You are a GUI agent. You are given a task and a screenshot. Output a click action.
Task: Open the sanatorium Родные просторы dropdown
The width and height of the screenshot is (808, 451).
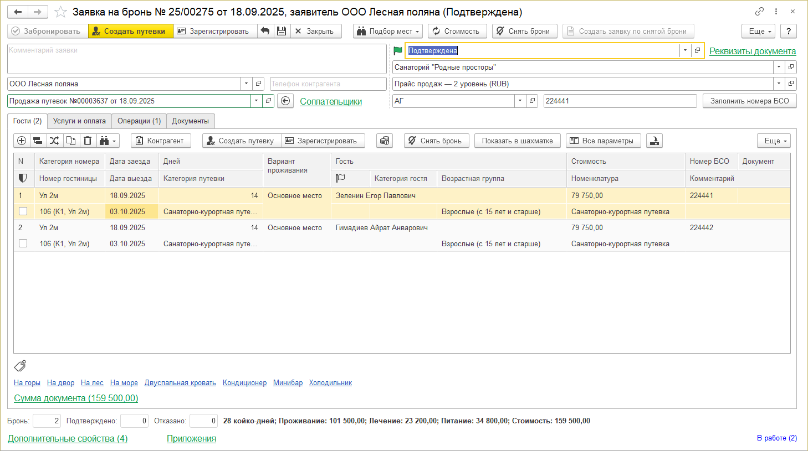(x=779, y=67)
